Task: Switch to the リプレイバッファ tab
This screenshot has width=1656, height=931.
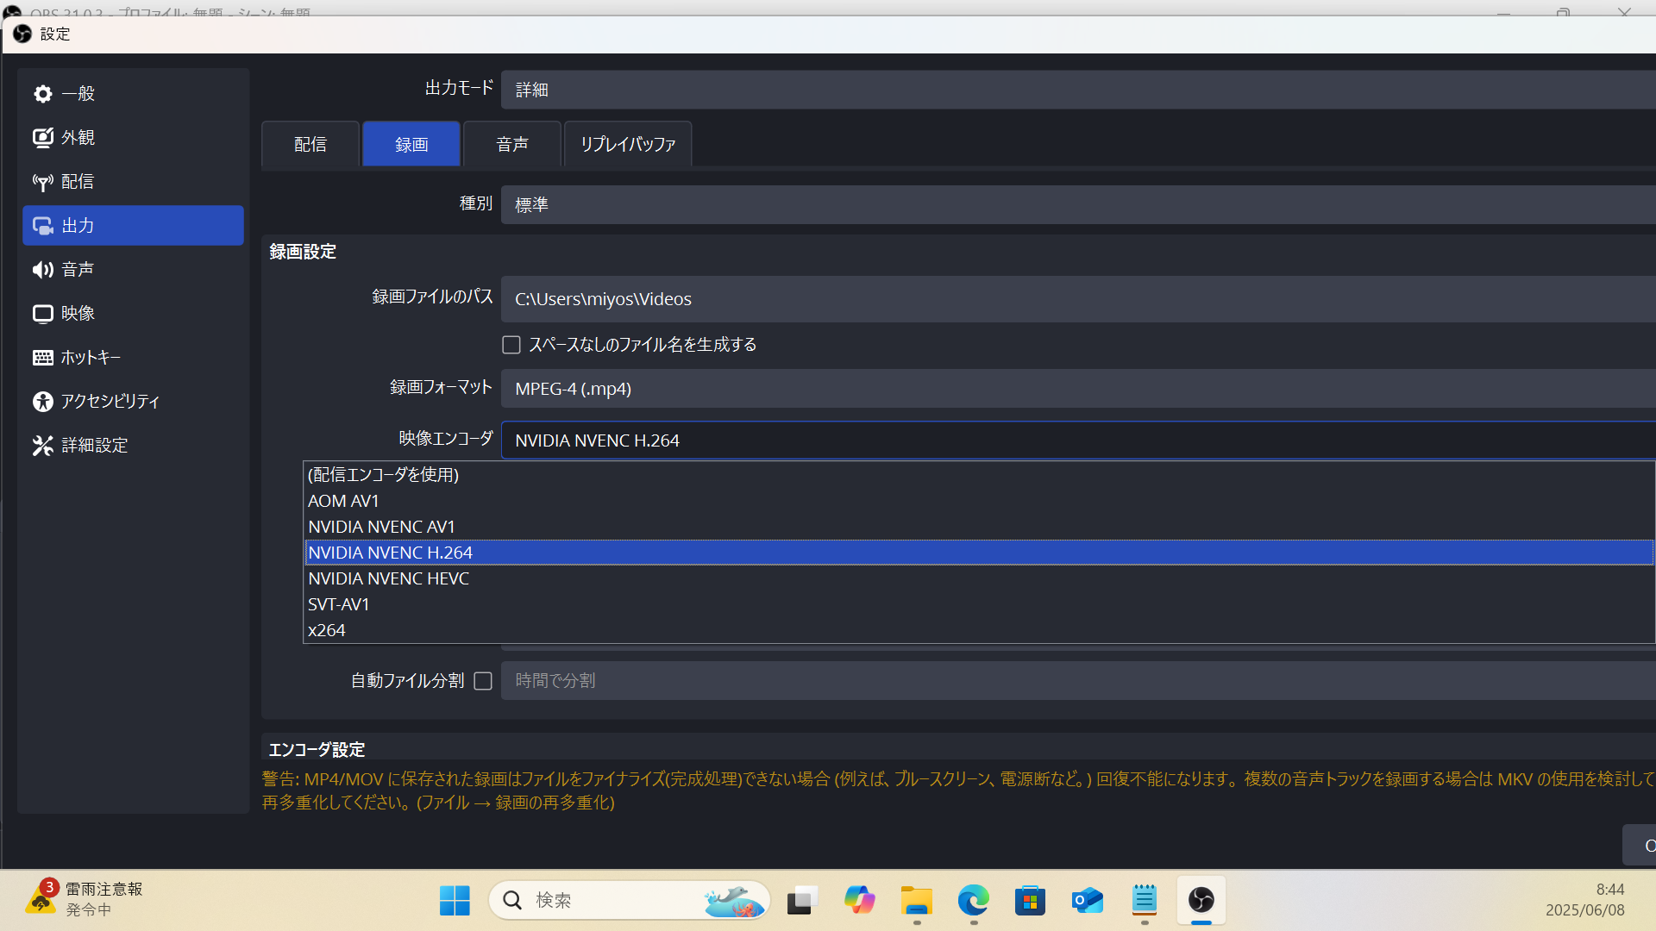Action: click(x=628, y=144)
